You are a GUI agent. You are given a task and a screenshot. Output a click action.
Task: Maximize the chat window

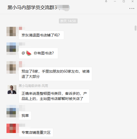(124, 1)
